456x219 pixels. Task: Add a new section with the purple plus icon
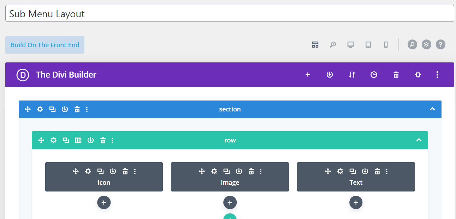click(x=308, y=75)
